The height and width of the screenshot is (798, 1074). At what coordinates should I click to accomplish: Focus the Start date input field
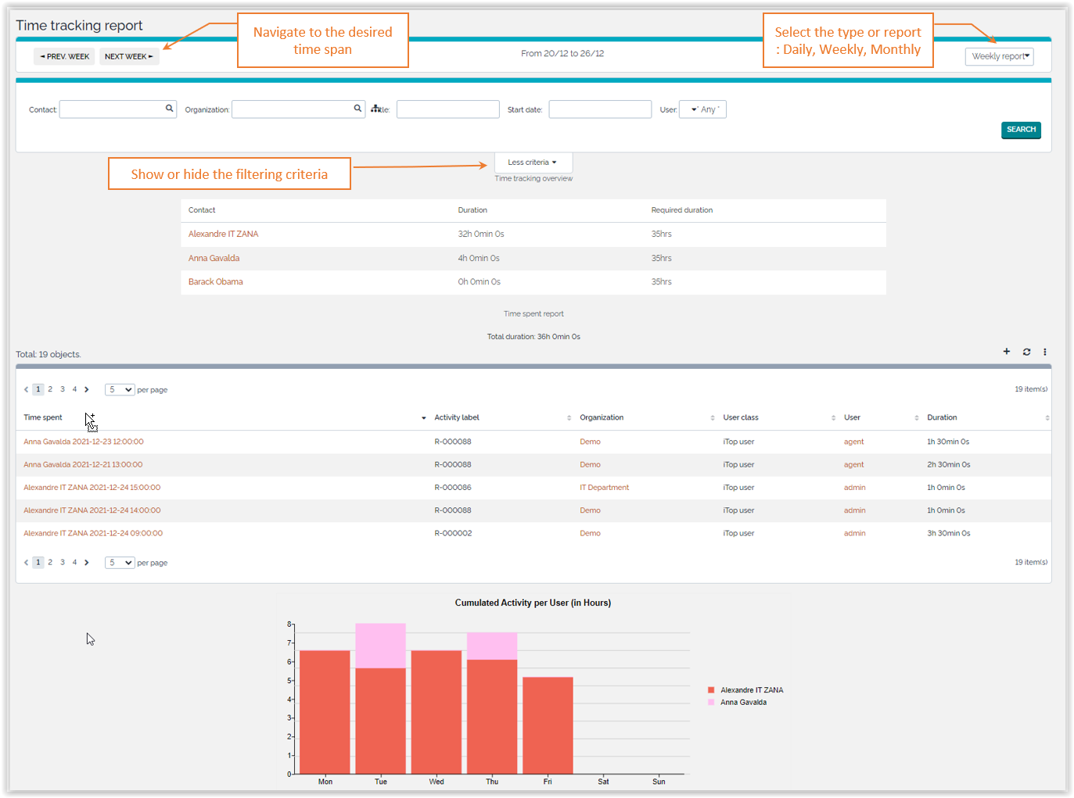point(599,109)
